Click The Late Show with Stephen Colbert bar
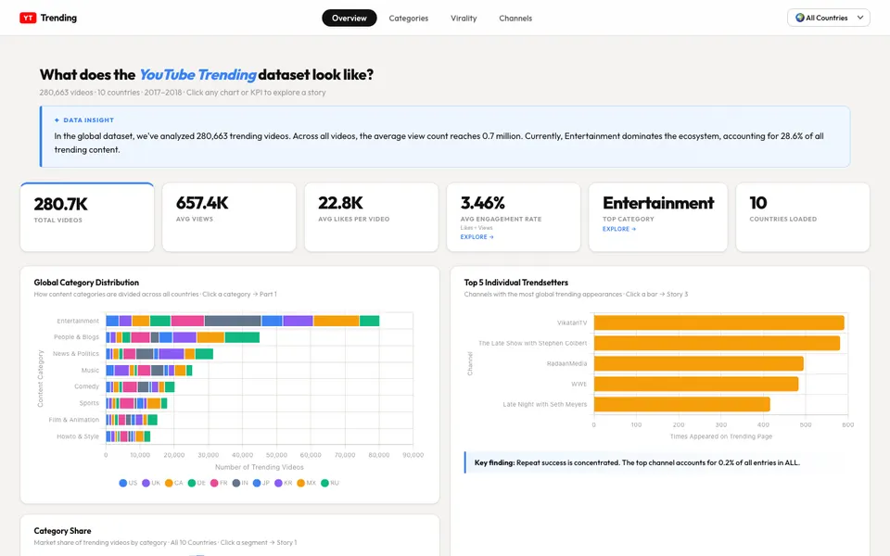 tap(717, 343)
